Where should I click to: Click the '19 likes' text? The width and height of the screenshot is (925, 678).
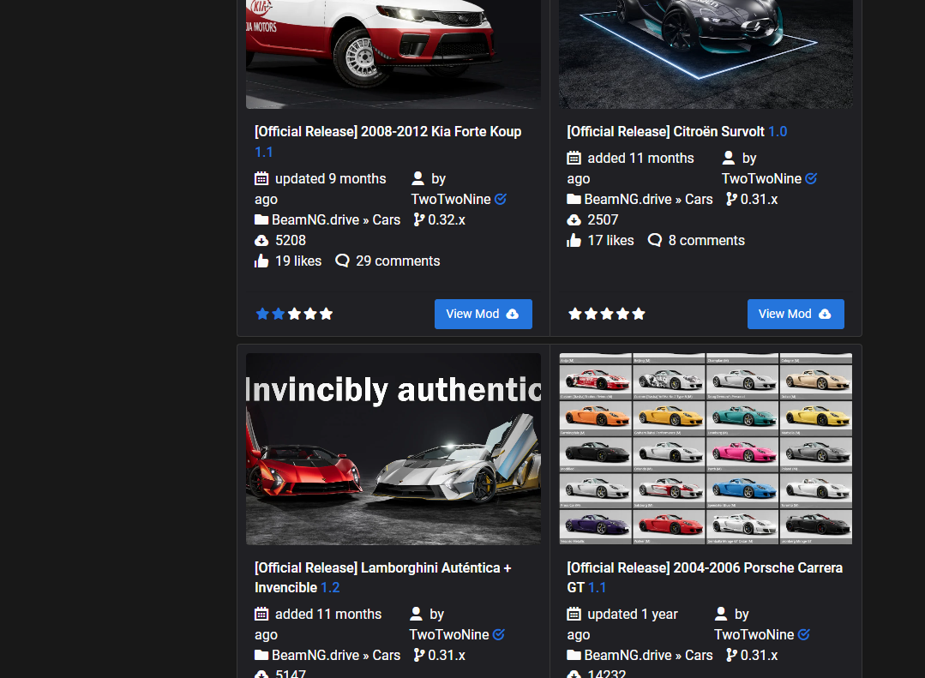coord(298,261)
